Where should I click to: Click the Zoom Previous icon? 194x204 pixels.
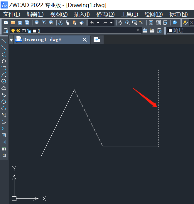coord(141,23)
